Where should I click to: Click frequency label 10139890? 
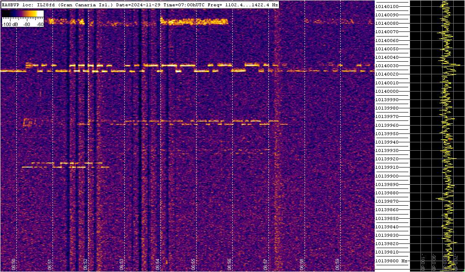(387, 184)
